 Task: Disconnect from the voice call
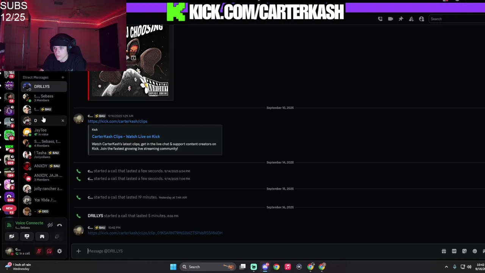coord(59,225)
